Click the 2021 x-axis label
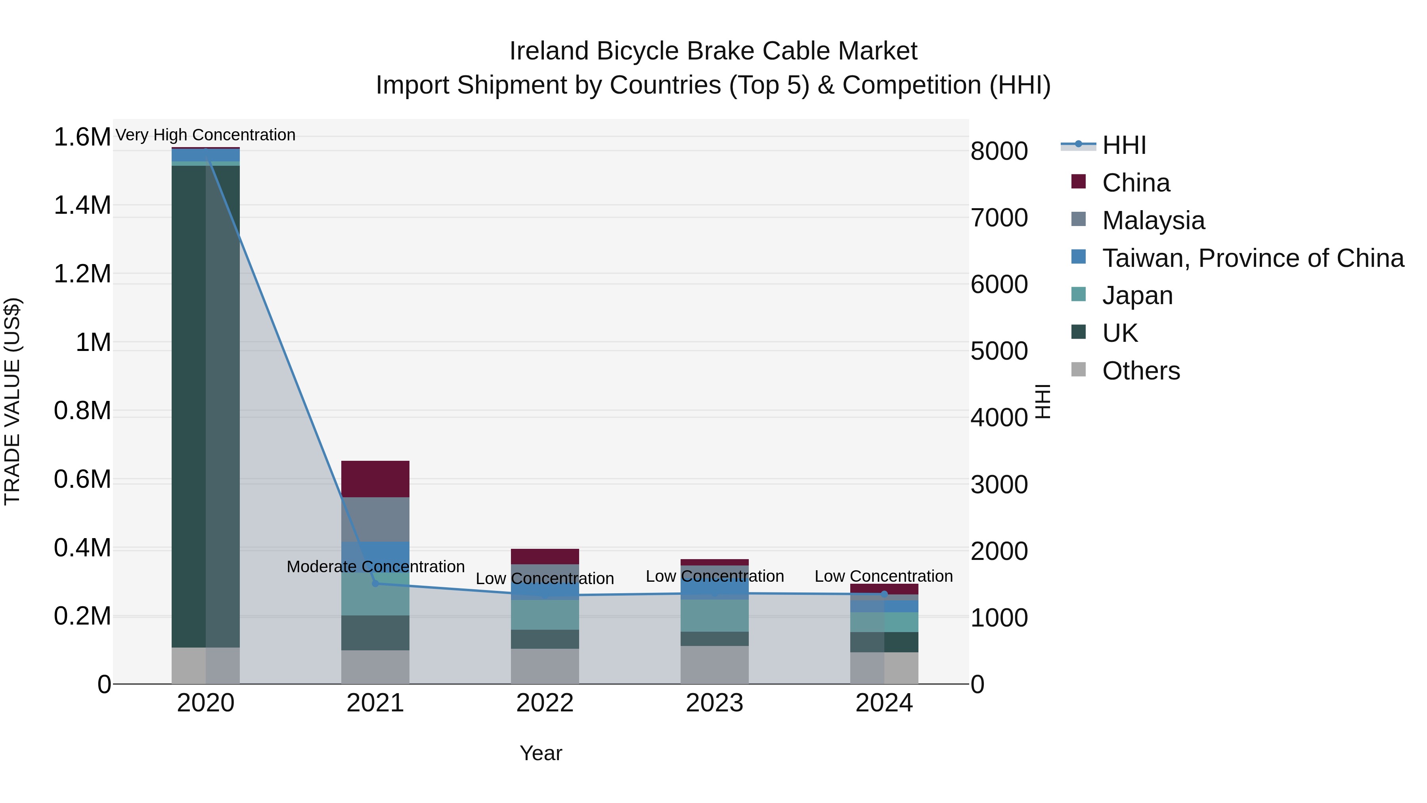This screenshot has width=1427, height=803. [376, 703]
